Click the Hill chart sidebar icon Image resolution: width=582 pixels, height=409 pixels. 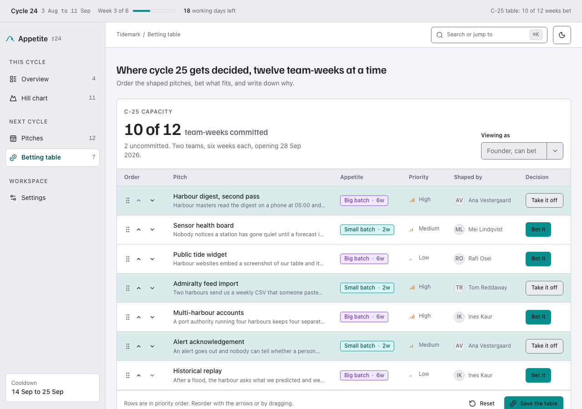click(13, 98)
